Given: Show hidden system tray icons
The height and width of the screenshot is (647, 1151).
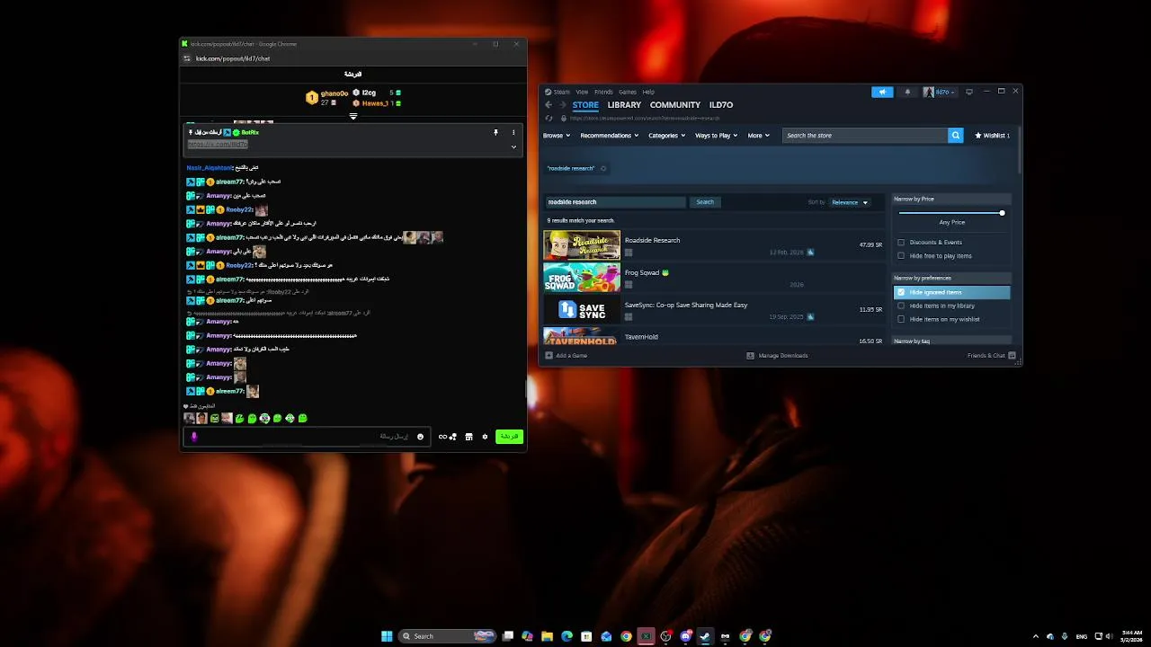Looking at the screenshot, I should (x=1035, y=636).
